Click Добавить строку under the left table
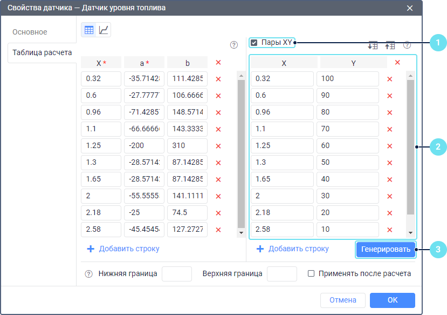The image size is (447, 315). [x=123, y=249]
